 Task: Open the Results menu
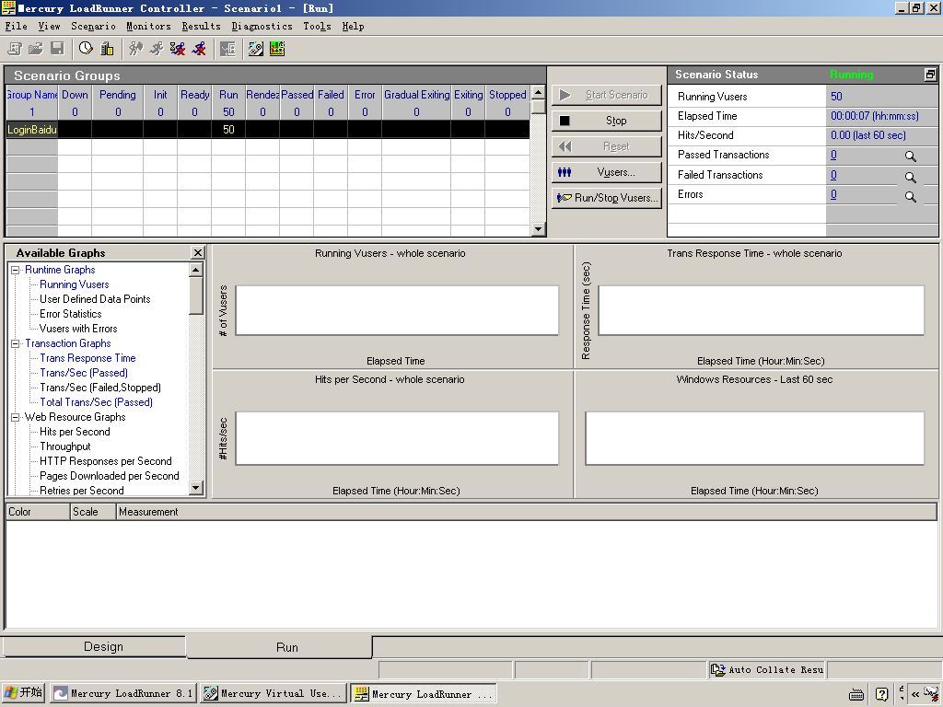(202, 27)
